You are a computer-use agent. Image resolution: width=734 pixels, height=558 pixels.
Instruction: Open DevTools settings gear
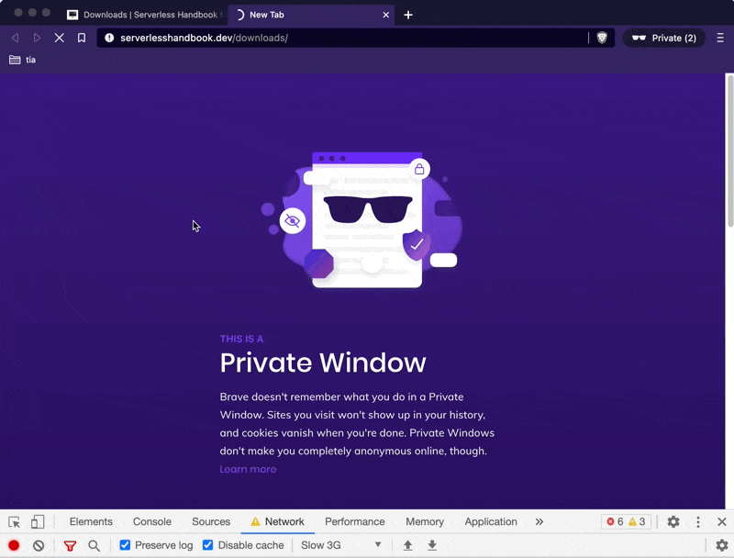(673, 522)
